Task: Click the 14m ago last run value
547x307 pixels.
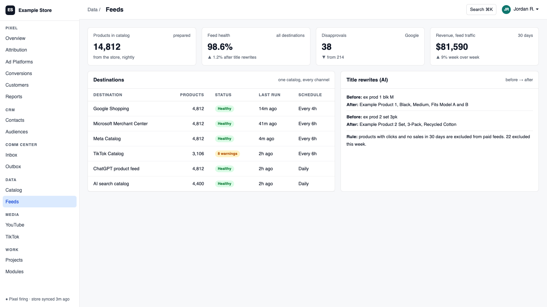Action: click(x=268, y=109)
